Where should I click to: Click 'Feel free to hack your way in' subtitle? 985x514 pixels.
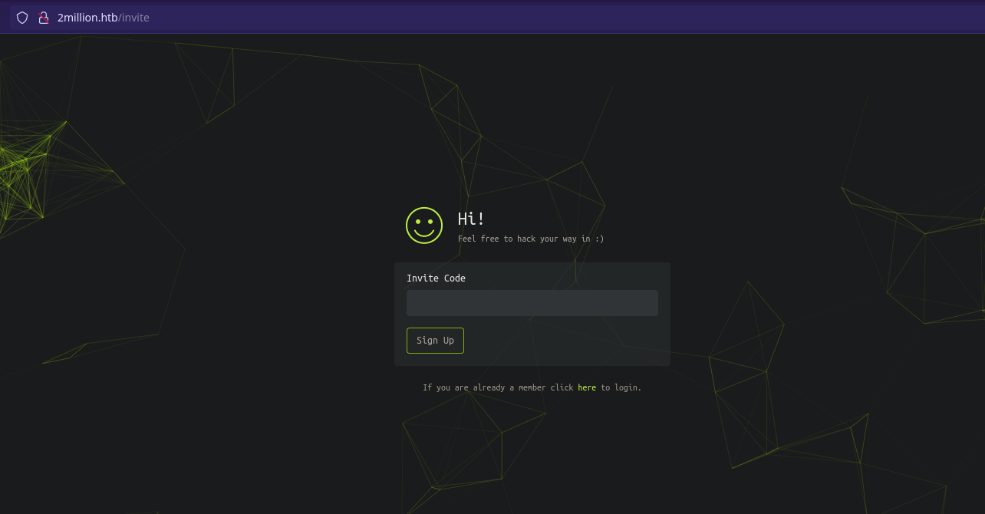(530, 239)
